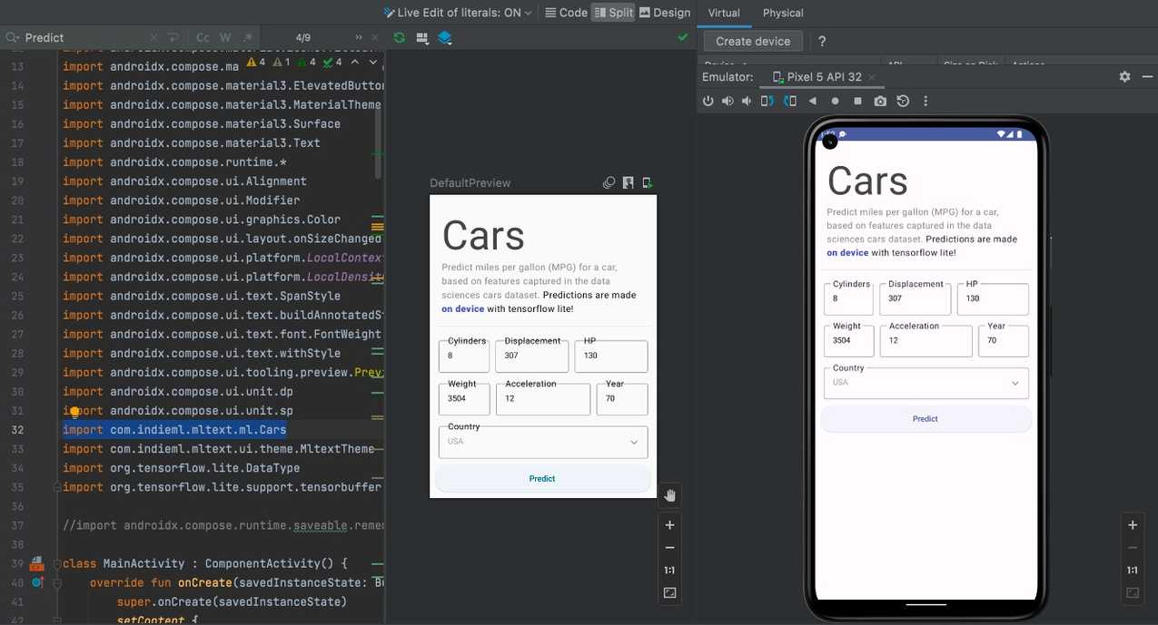Expand the Country dropdown in the preview
This screenshot has width=1158, height=625.
click(634, 442)
